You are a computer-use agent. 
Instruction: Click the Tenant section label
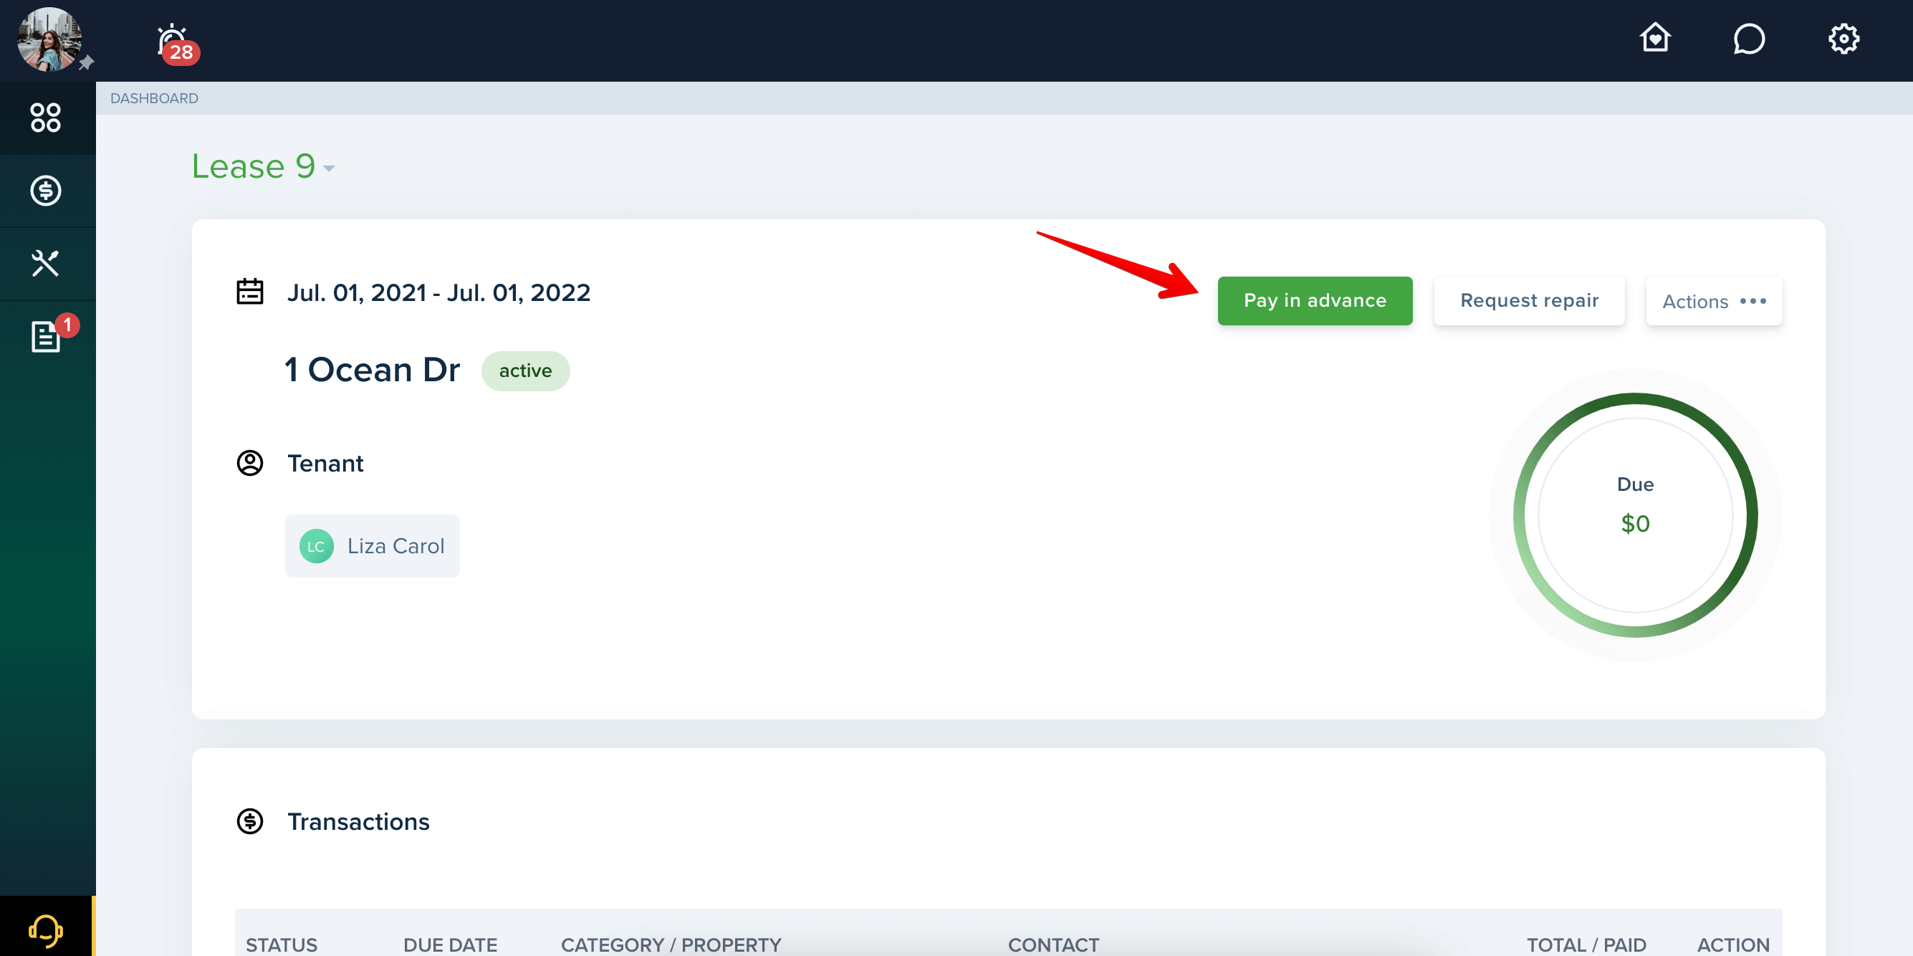coord(325,464)
